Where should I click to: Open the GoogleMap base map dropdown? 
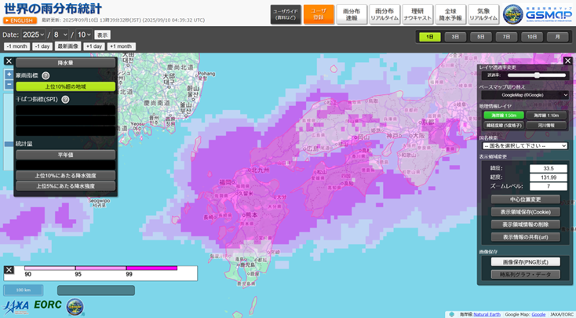[x=523, y=94]
